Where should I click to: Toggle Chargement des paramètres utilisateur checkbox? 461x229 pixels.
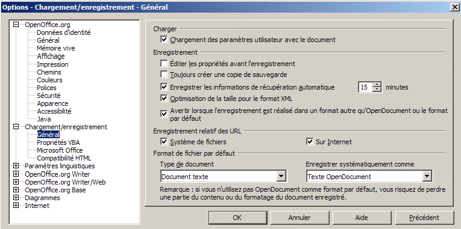pos(164,39)
